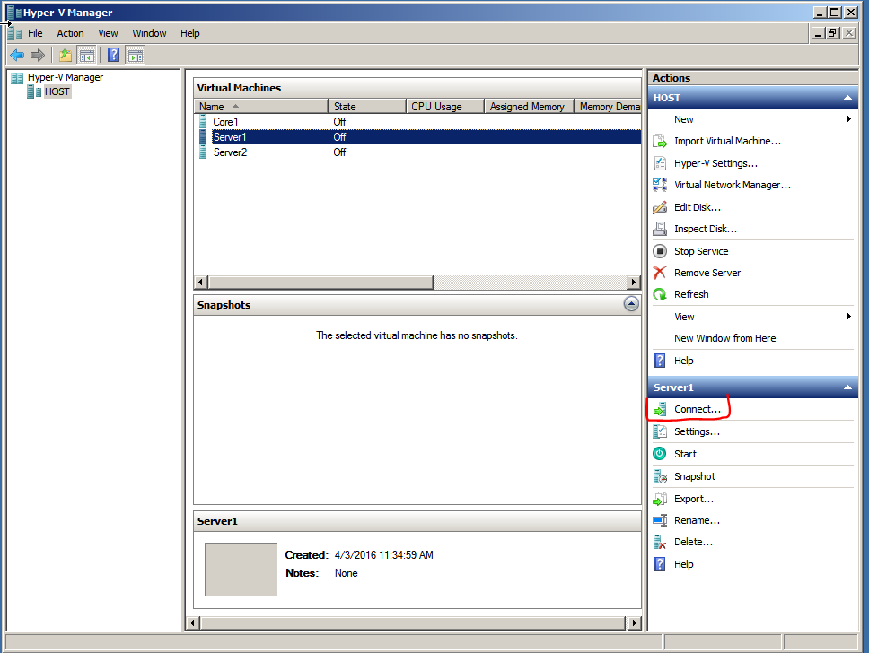Click the Server1 preview thumbnail
Viewport: 869px width, 653px height.
click(x=241, y=570)
